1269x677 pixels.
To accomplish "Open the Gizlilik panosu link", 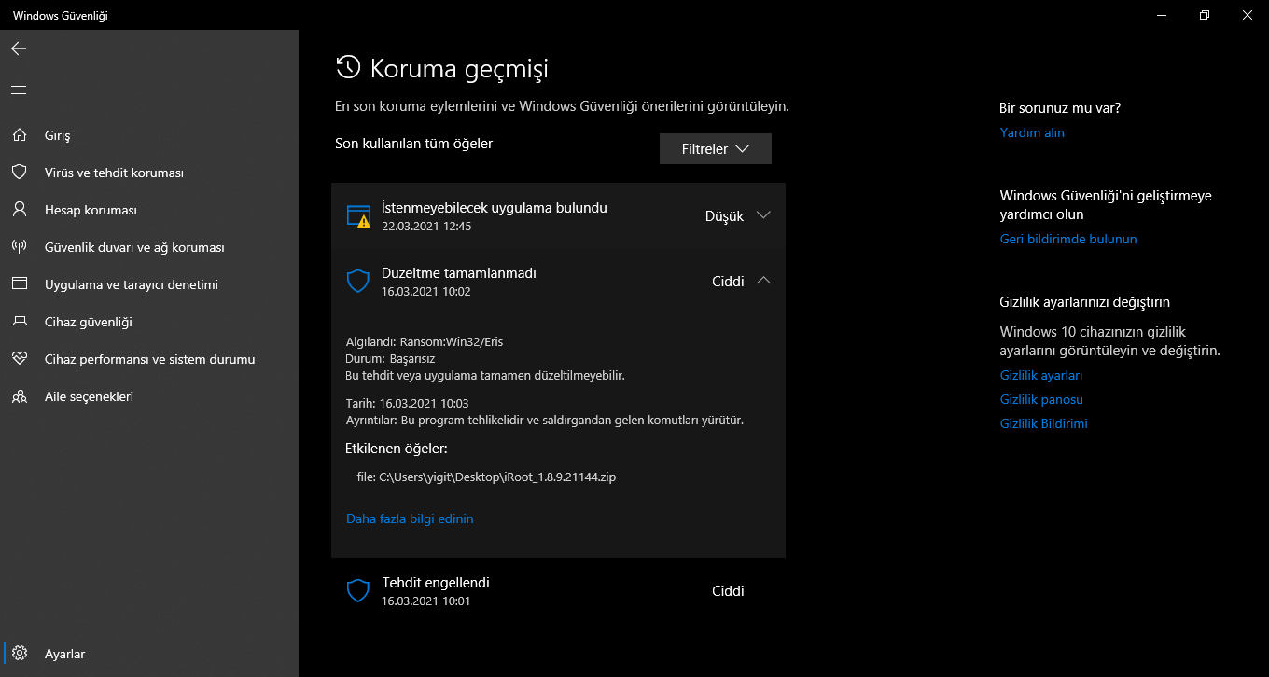I will (x=1041, y=399).
